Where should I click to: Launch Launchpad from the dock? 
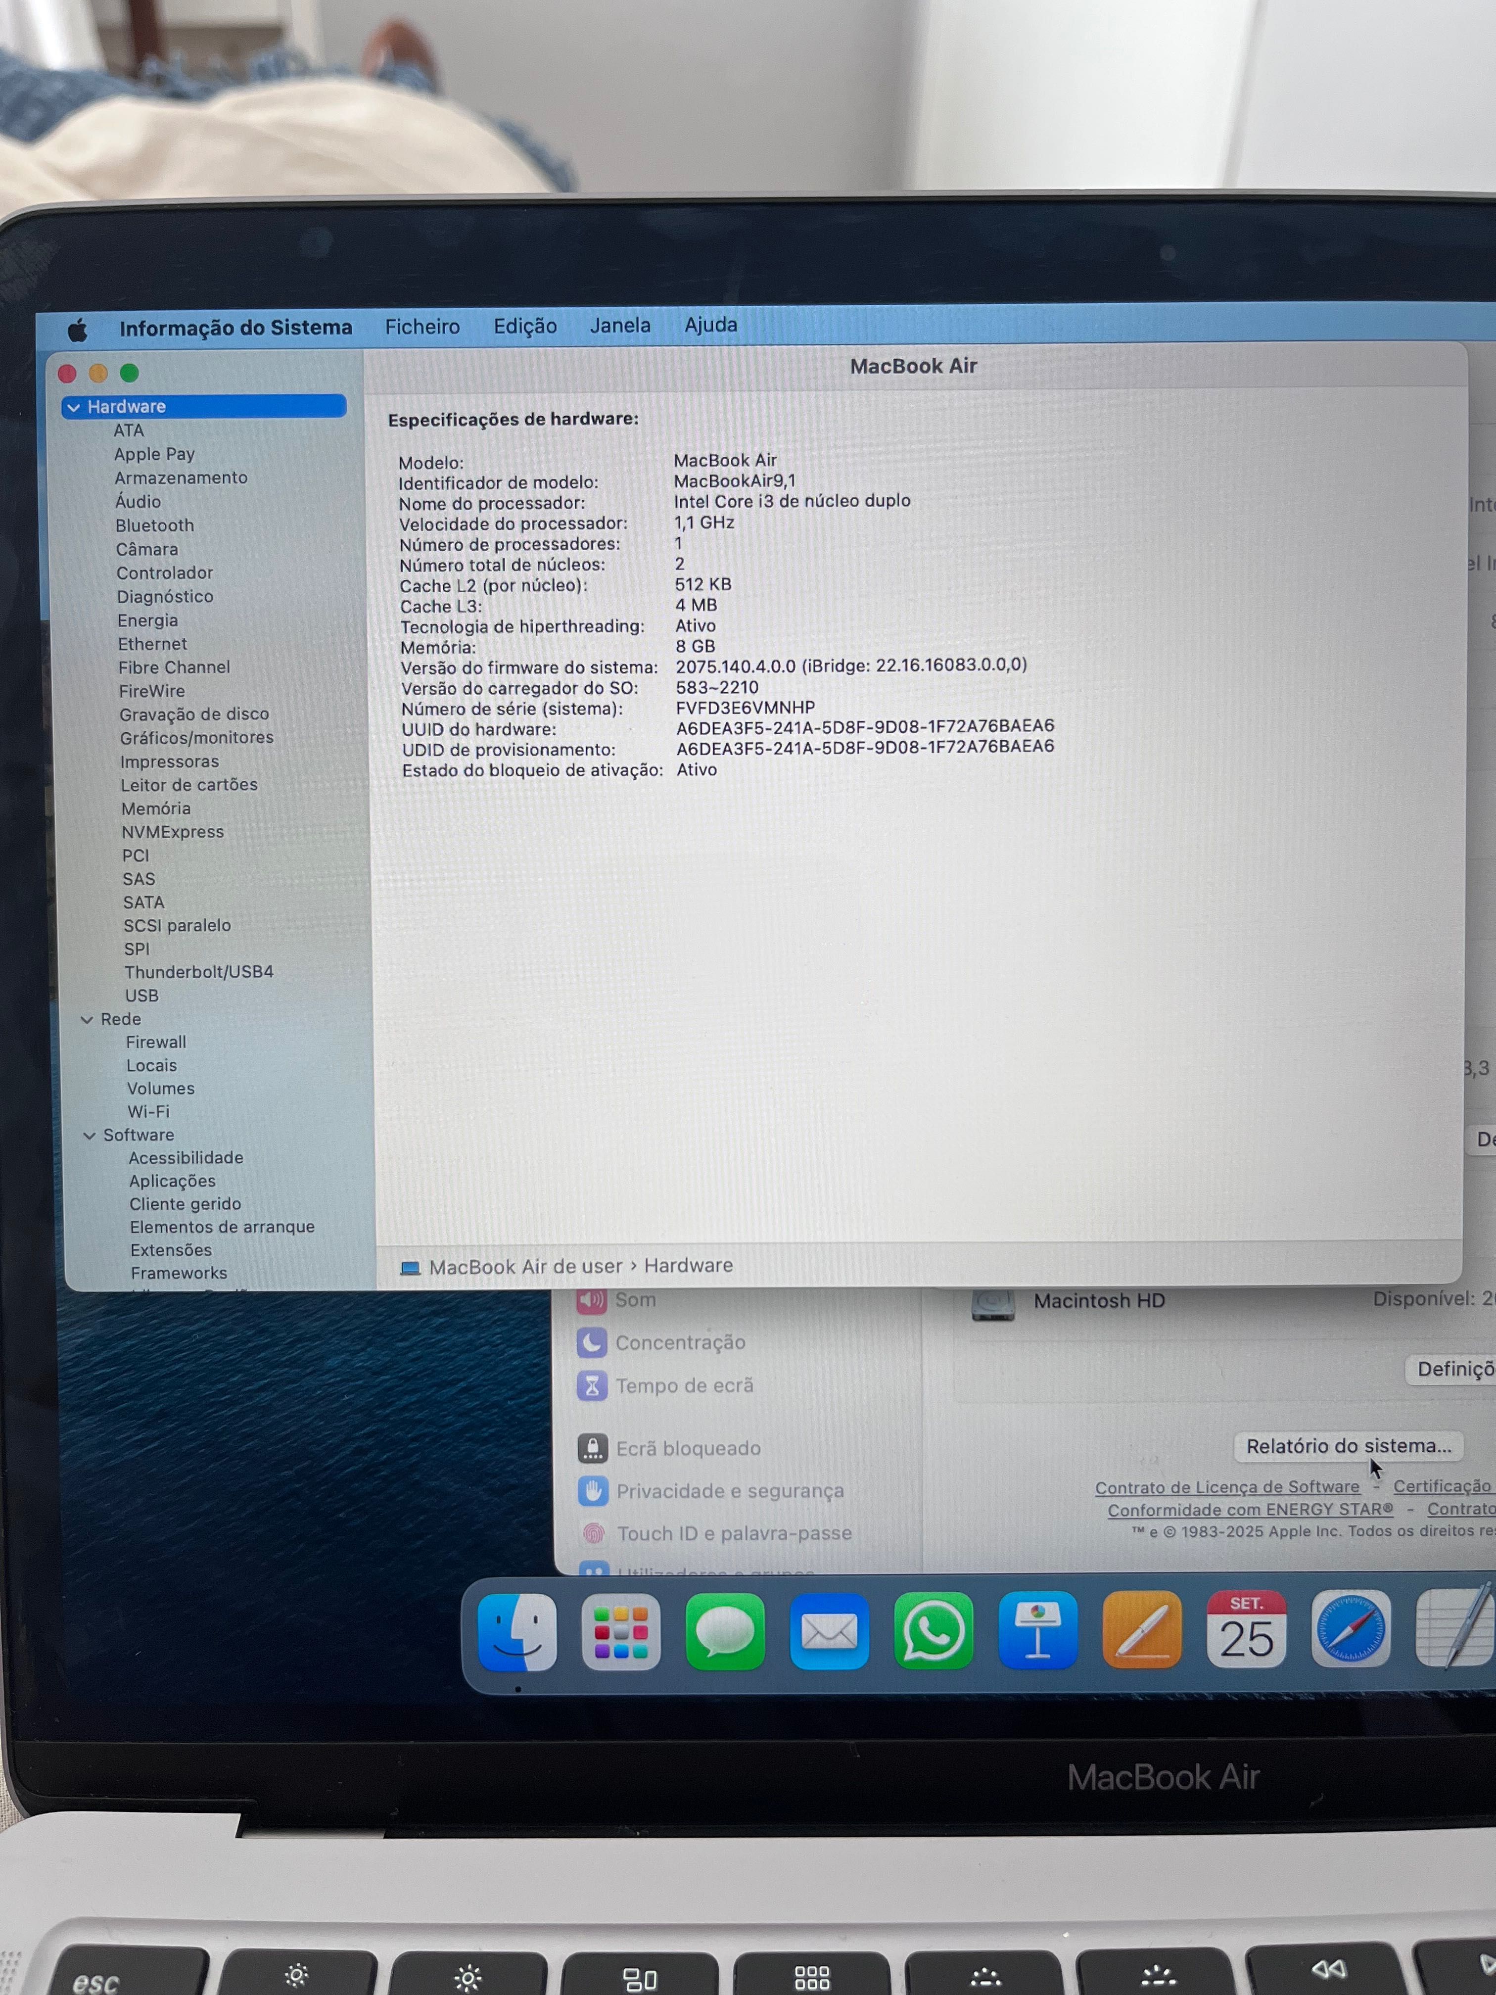point(620,1631)
